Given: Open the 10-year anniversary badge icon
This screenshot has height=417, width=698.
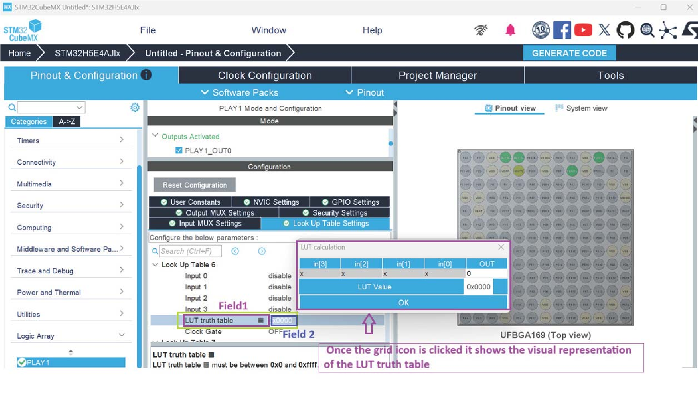Looking at the screenshot, I should click(540, 30).
